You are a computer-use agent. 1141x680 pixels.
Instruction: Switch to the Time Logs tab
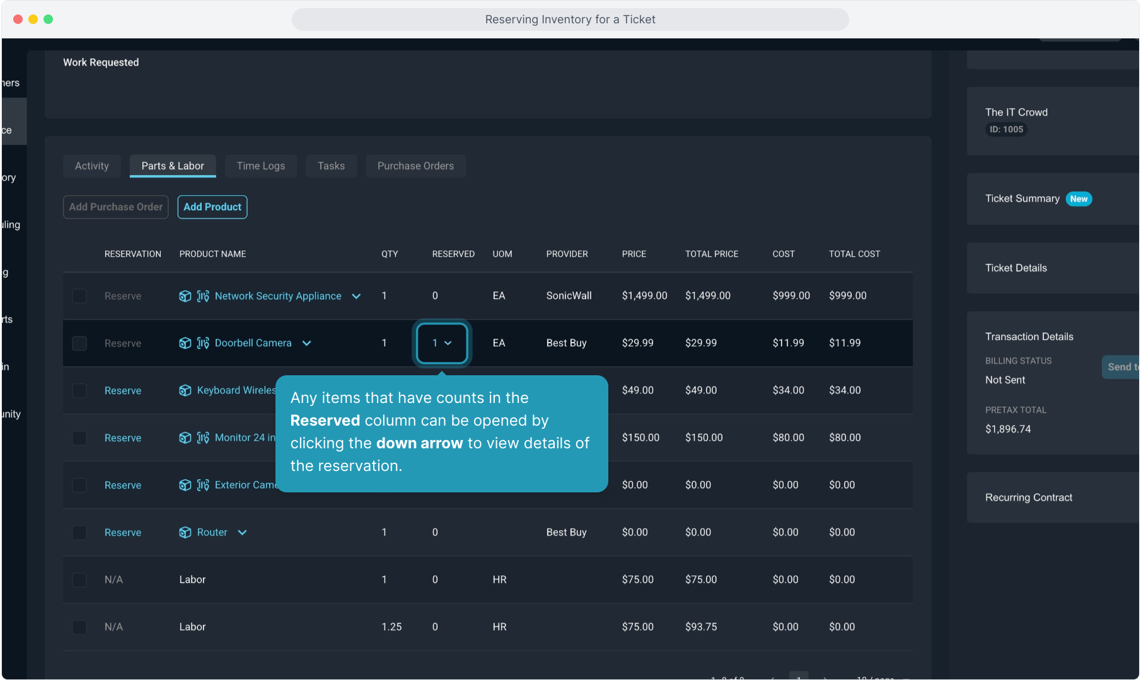[260, 166]
